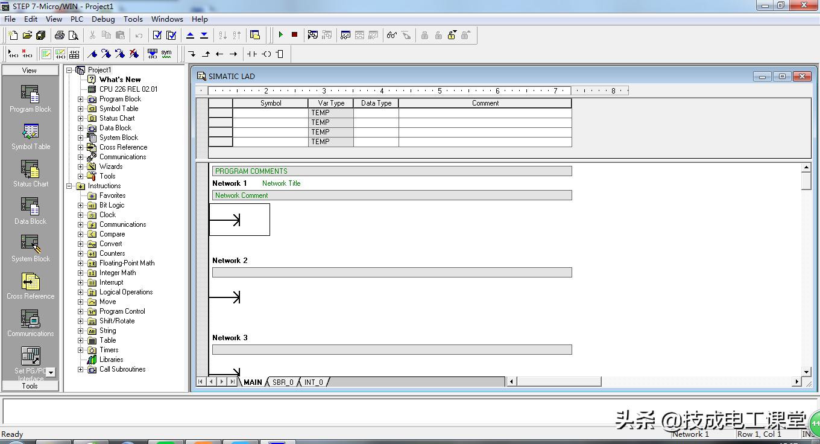Insert a Line Down in the ladder

tap(192, 54)
